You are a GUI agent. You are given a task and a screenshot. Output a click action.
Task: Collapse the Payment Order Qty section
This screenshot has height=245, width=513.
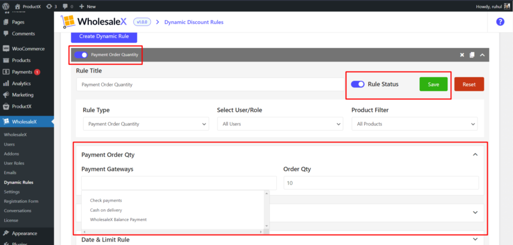point(475,154)
